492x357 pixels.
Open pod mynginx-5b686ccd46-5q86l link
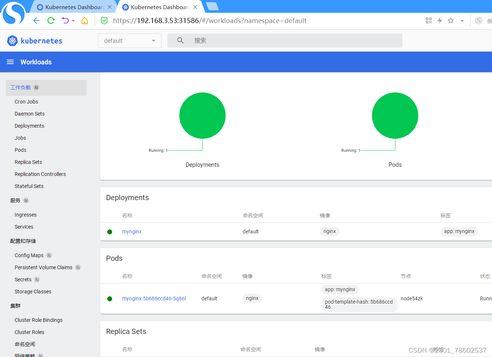(x=154, y=298)
